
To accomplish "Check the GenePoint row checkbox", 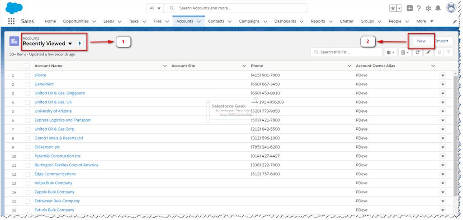I will click(28, 84).
